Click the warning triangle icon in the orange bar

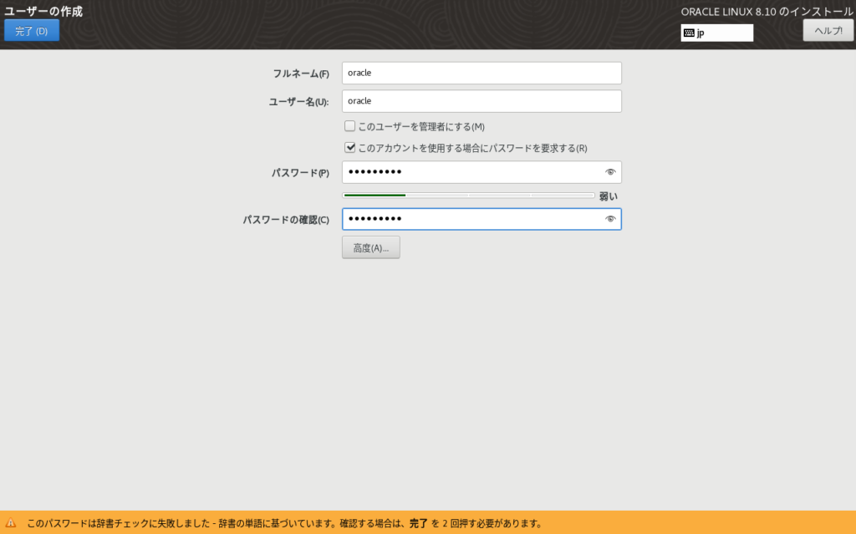[x=11, y=523]
